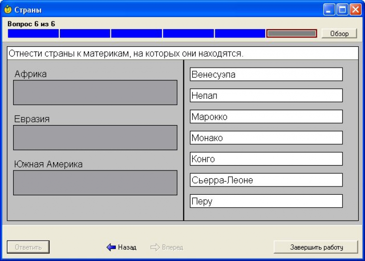This screenshot has height=261, width=365.
Task: Select the Монако country item
Action: click(x=266, y=138)
